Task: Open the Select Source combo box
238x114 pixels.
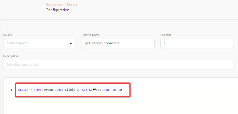Action: pyautogui.click(x=39, y=43)
